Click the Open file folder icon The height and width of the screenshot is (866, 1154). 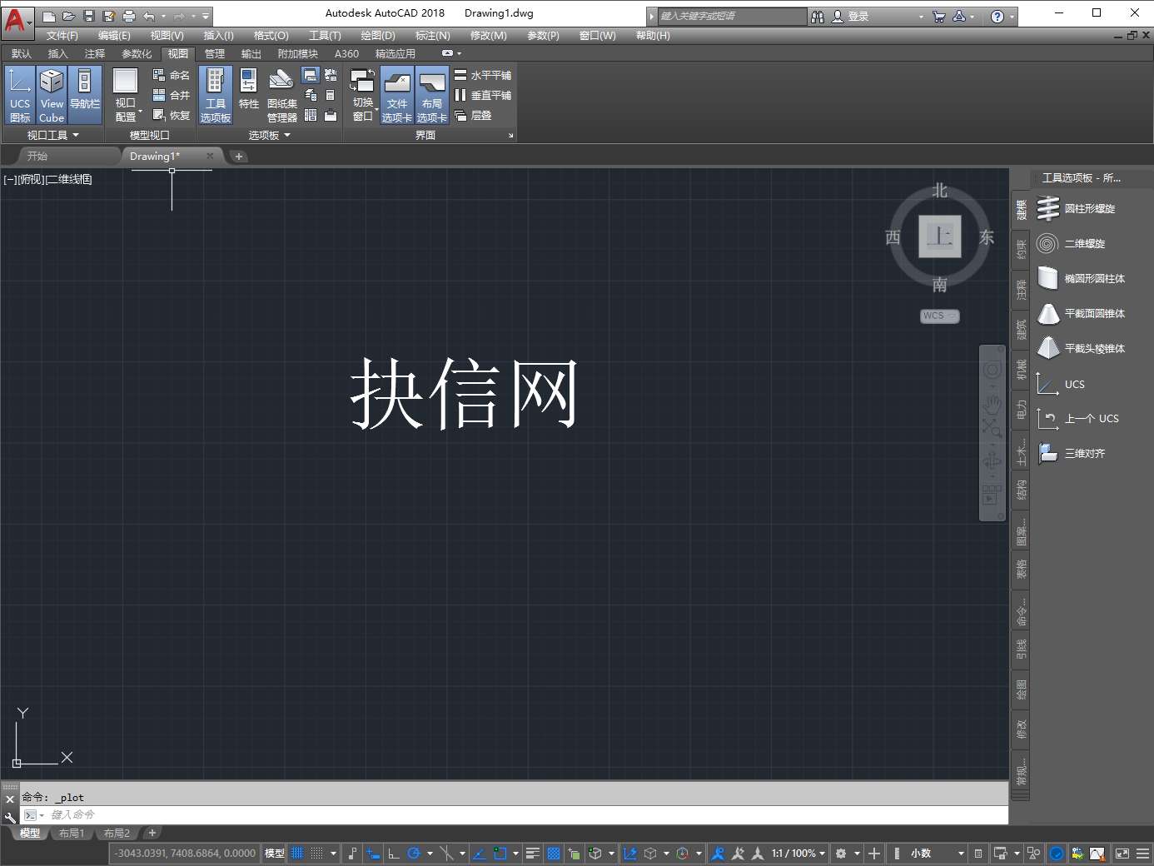coord(69,16)
